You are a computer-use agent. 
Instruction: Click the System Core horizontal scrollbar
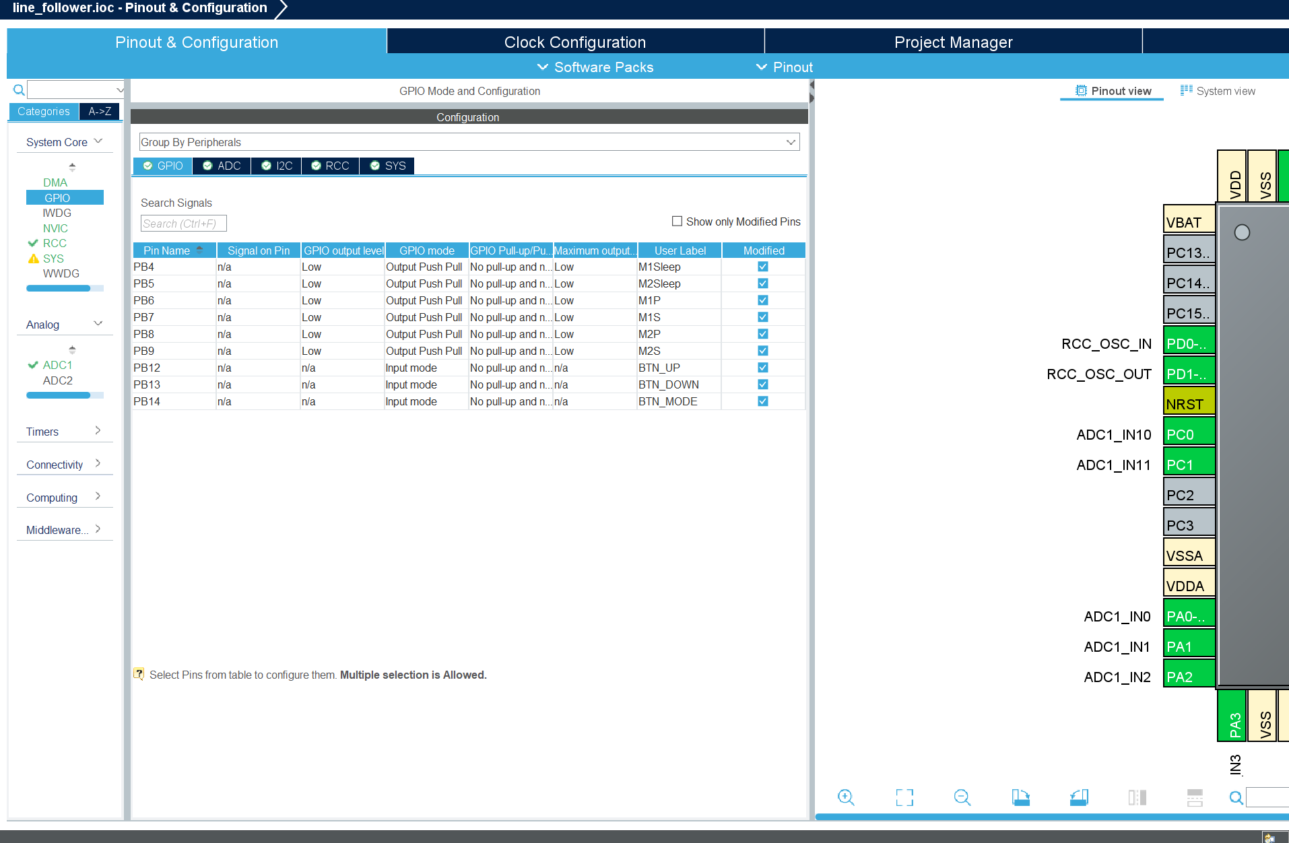65,288
